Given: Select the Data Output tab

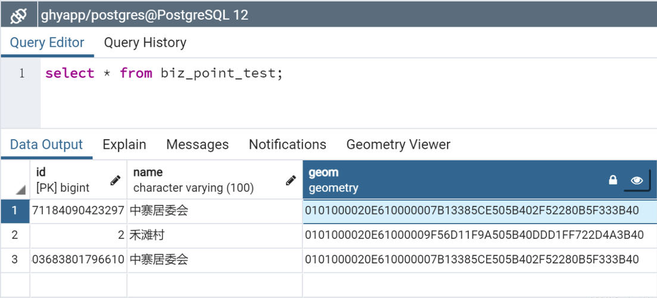Looking at the screenshot, I should [x=46, y=145].
